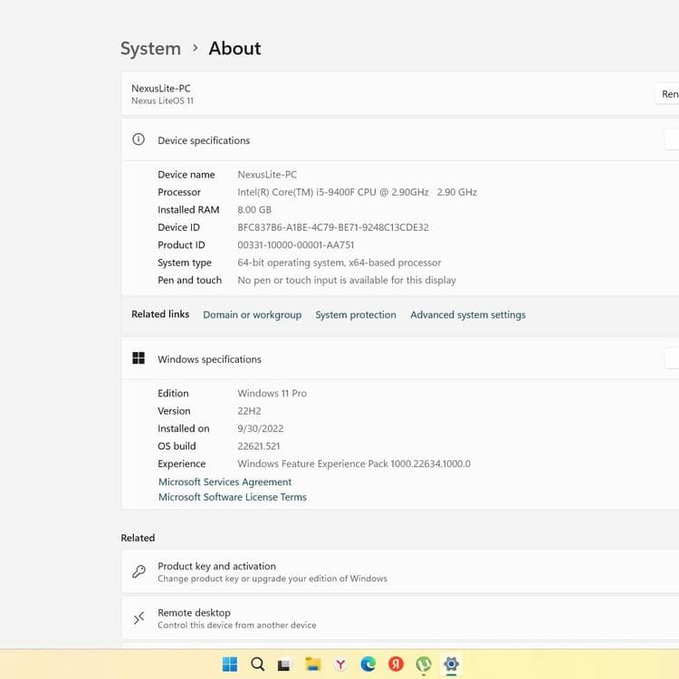Viewport: 679px width, 679px height.
Task: Open Advanced system settings link
Action: [x=468, y=315]
